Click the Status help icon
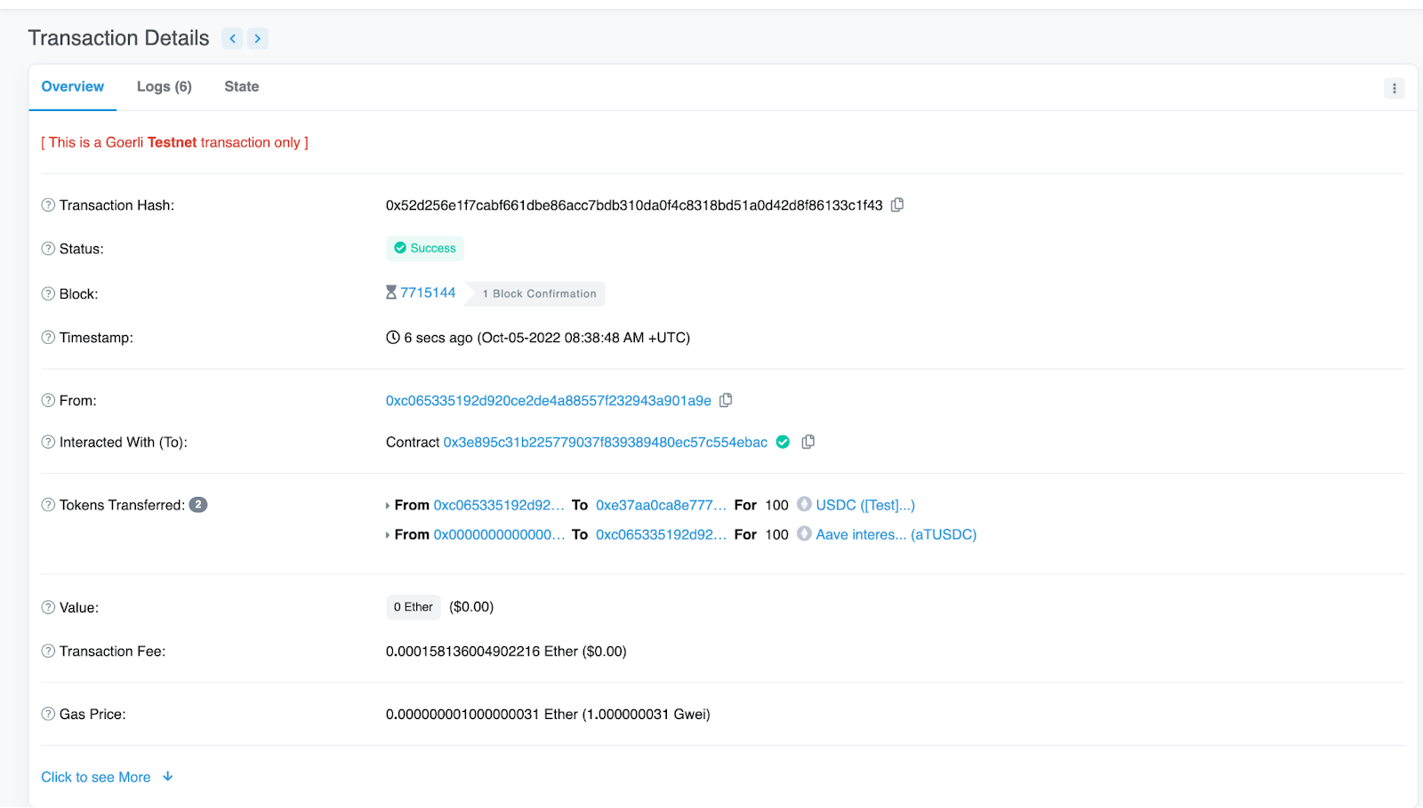Screen dimensions: 1423x808 coord(48,249)
